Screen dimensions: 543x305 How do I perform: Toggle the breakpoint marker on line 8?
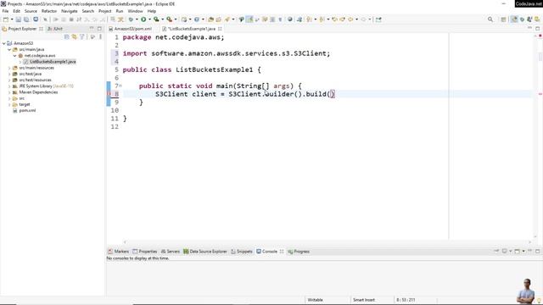point(109,94)
